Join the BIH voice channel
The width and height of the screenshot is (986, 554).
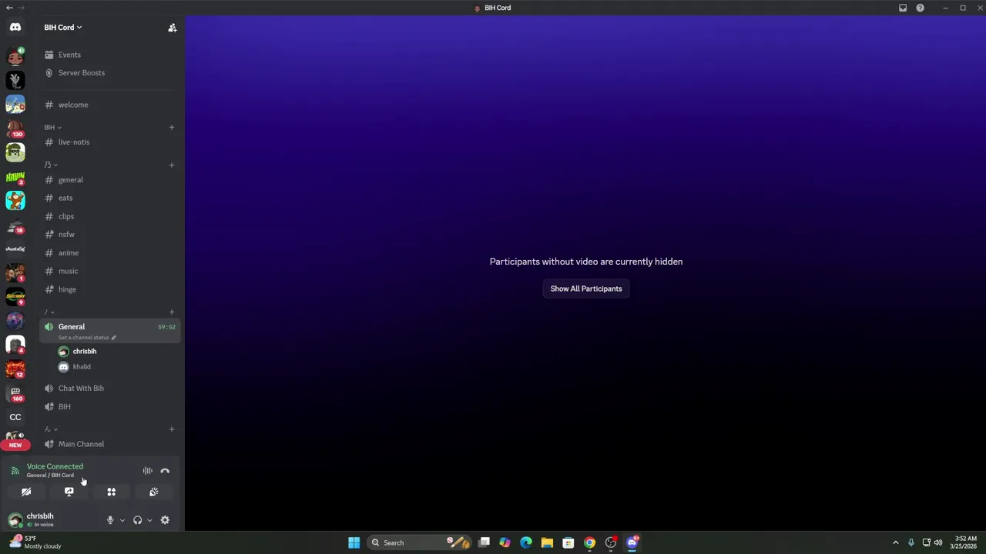(x=109, y=406)
